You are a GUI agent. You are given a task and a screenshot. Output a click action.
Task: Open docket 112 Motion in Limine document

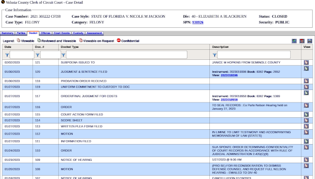click(x=306, y=133)
